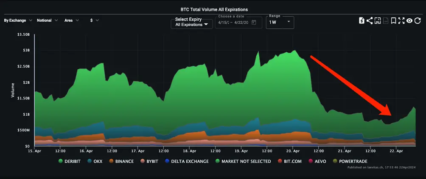
Task: Open the Range 1W selector
Action: (280, 22)
